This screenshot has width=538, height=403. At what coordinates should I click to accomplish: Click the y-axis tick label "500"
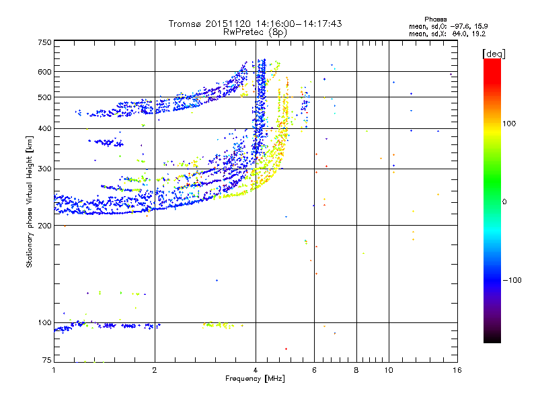44,97
